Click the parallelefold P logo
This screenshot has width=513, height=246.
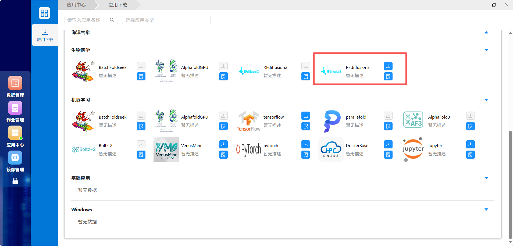click(332, 121)
